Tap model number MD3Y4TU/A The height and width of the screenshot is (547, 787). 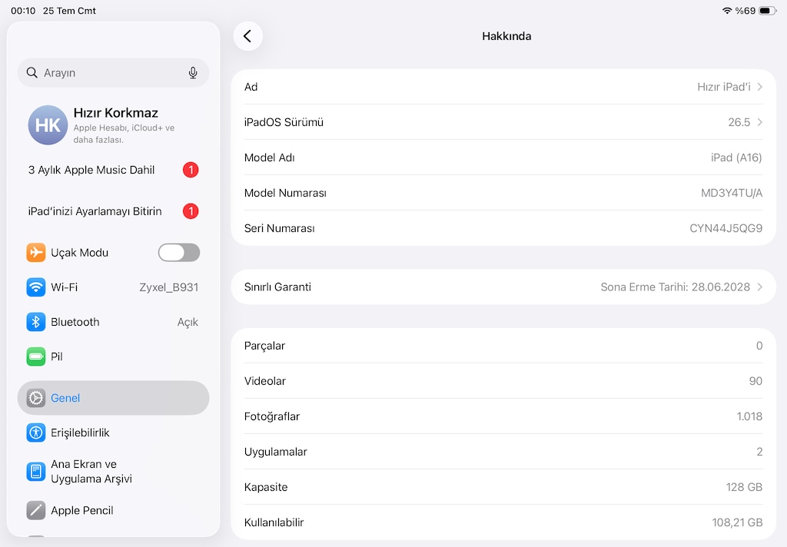[x=732, y=193]
